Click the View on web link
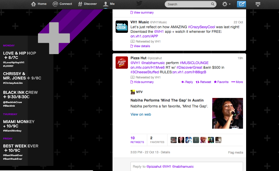This screenshot has height=171, width=279. click(141, 115)
